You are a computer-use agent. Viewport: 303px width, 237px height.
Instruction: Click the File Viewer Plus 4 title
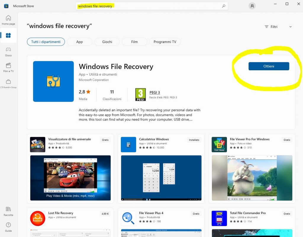(x=151, y=213)
